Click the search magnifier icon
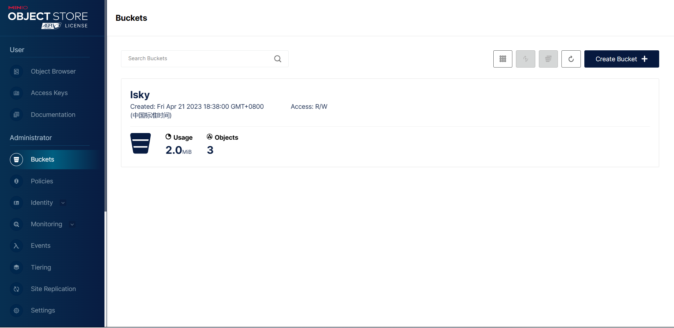This screenshot has height=328, width=674. click(x=278, y=59)
